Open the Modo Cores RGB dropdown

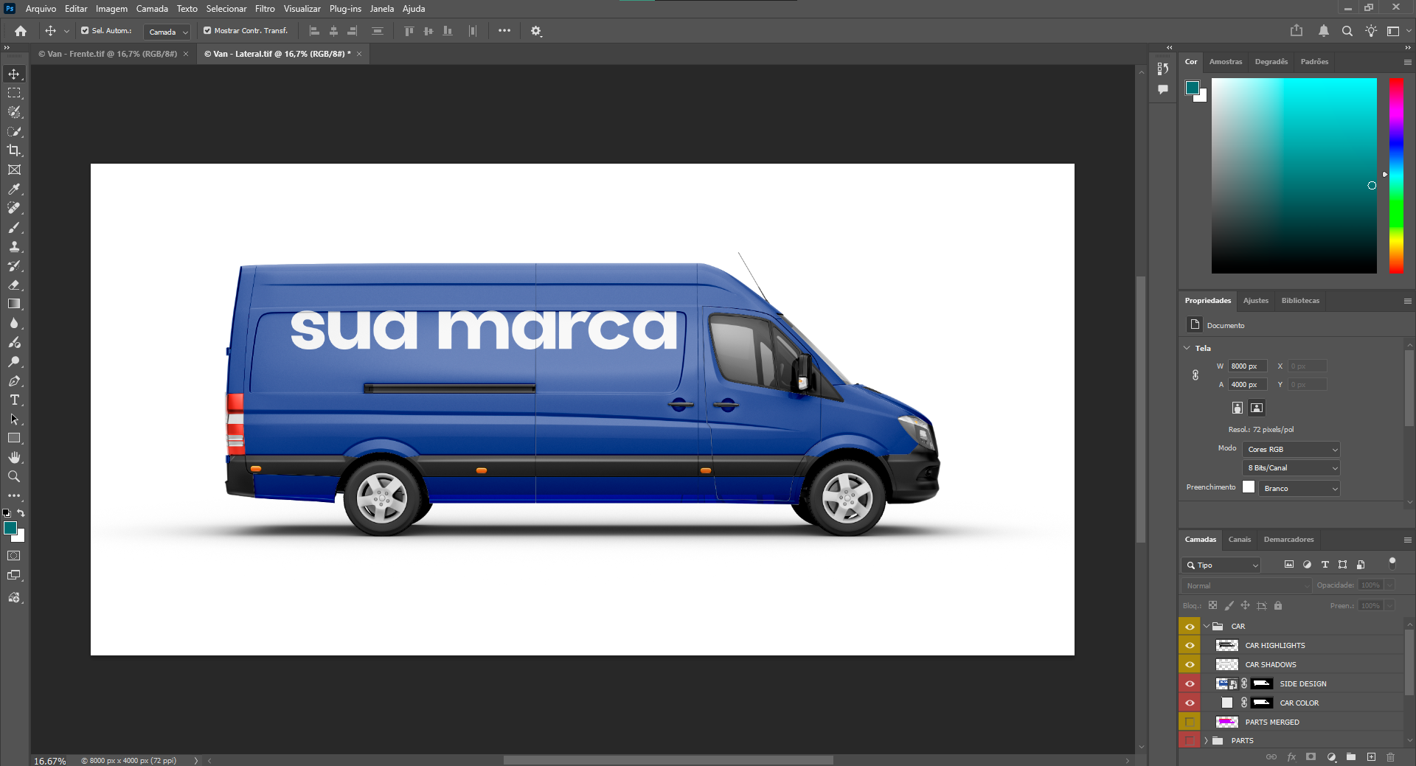click(x=1291, y=449)
